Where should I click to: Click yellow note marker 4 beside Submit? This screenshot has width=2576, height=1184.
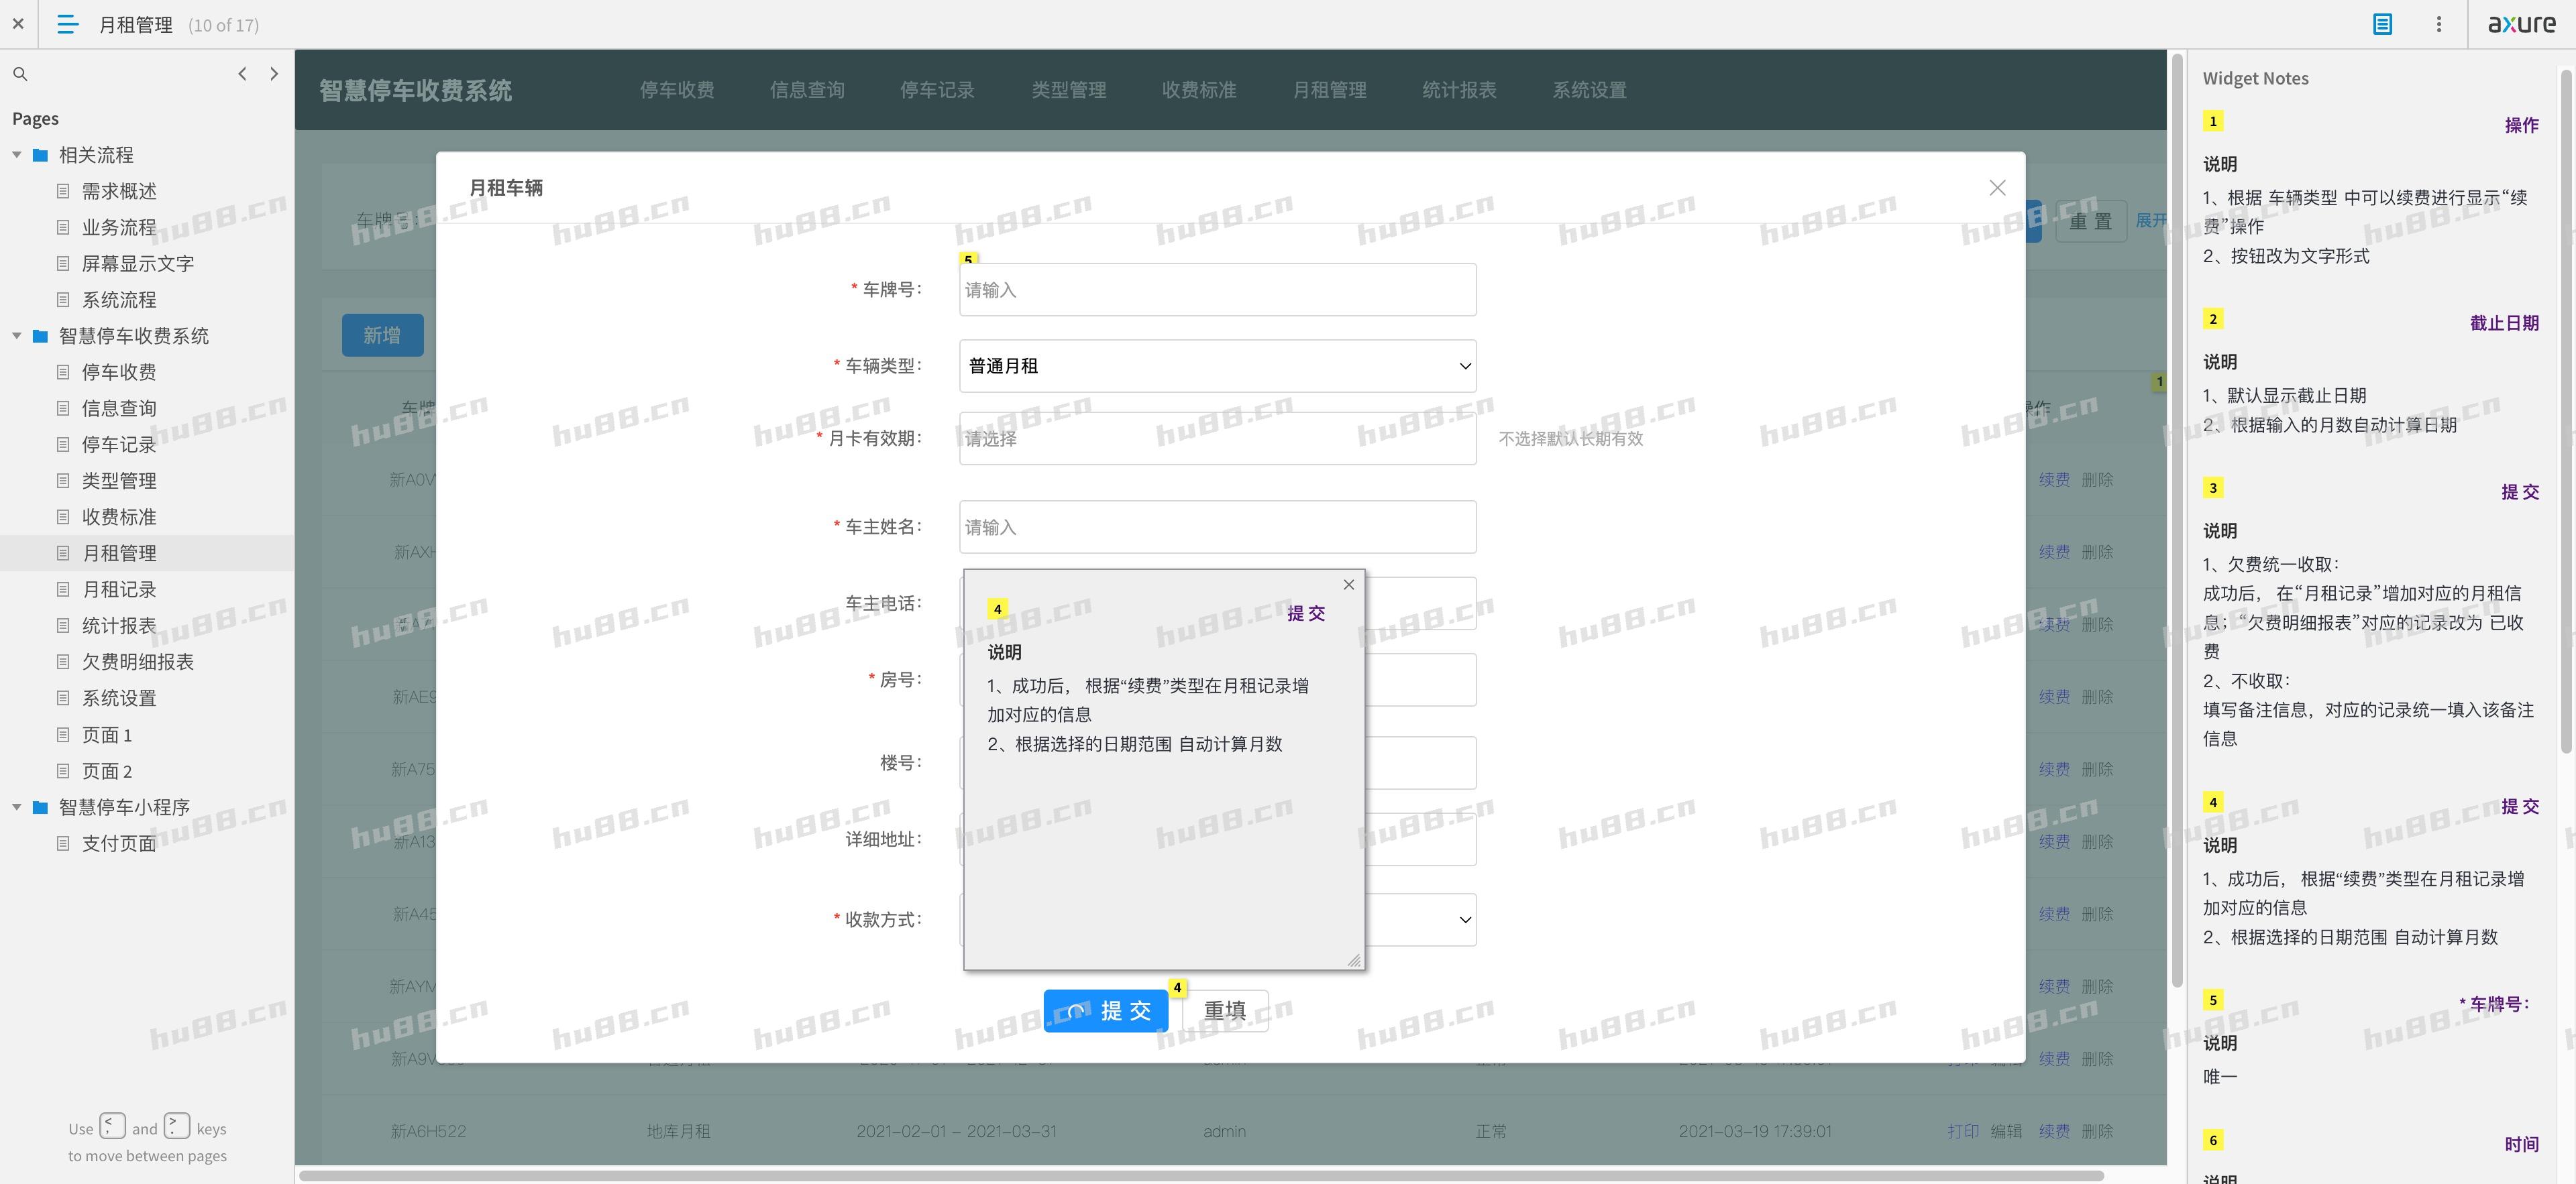pyautogui.click(x=1177, y=987)
